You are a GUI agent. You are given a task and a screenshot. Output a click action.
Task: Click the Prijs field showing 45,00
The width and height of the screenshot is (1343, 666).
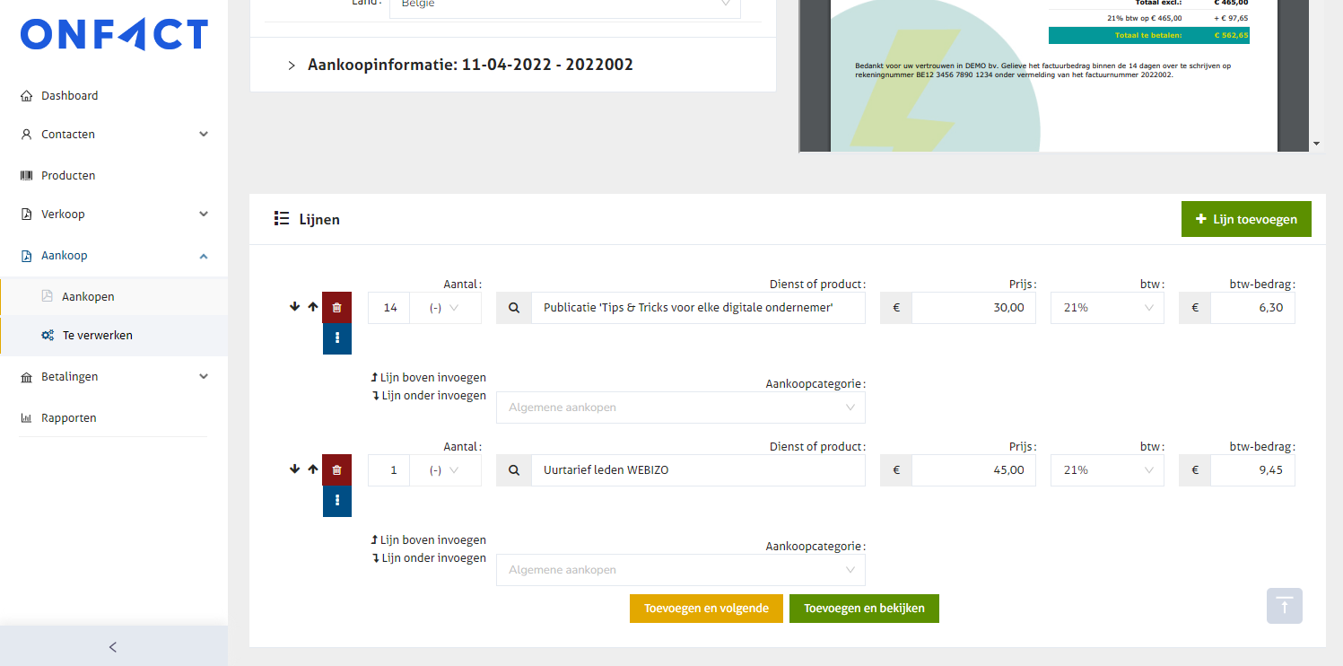972,470
